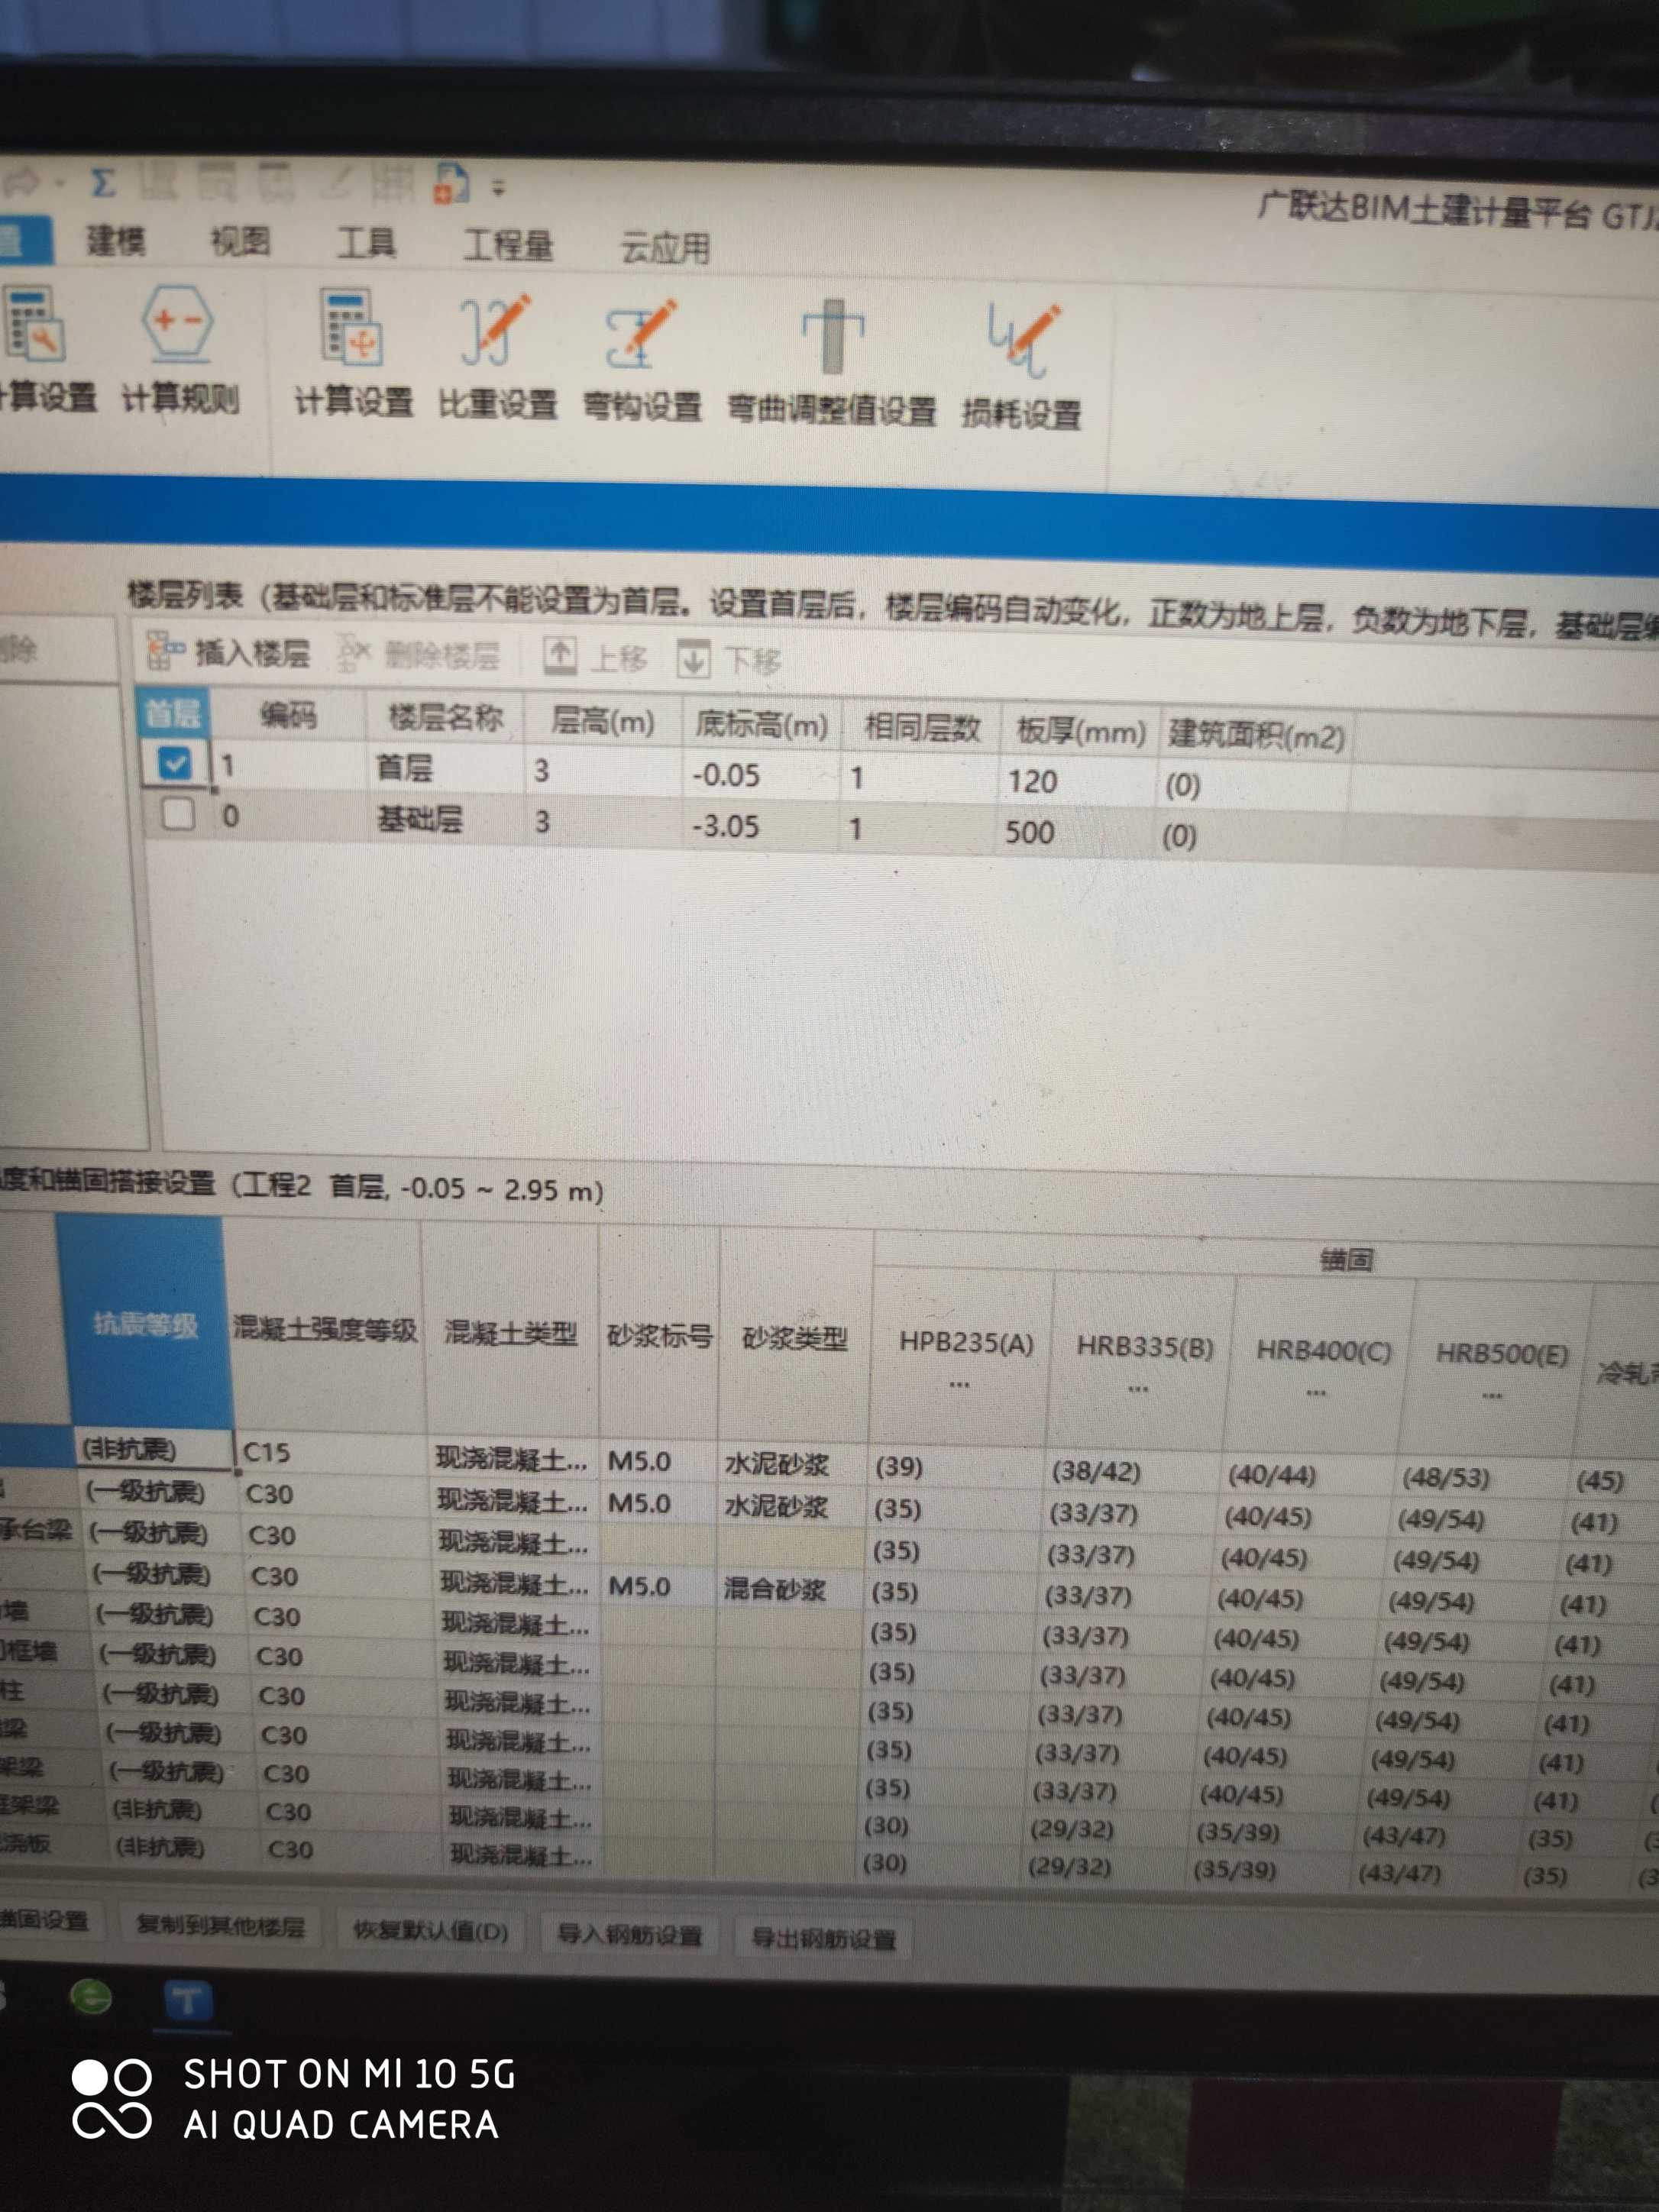This screenshot has width=1659, height=2212.
Task: Click 复制到其他楼层 button
Action: (220, 1926)
